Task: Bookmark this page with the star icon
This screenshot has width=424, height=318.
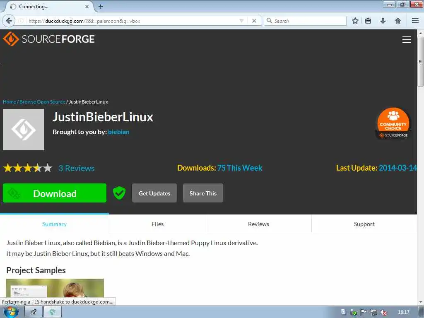Action: (355, 21)
